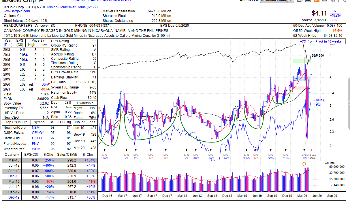Click the blue two-panel layout icon

pyautogui.click(x=308, y=1)
